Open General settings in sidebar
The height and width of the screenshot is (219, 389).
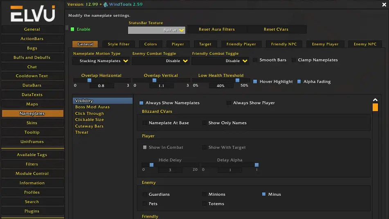click(32, 29)
